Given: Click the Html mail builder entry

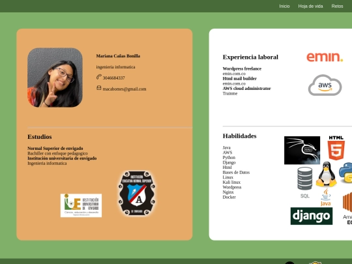Looking at the screenshot, I should point(239,79).
